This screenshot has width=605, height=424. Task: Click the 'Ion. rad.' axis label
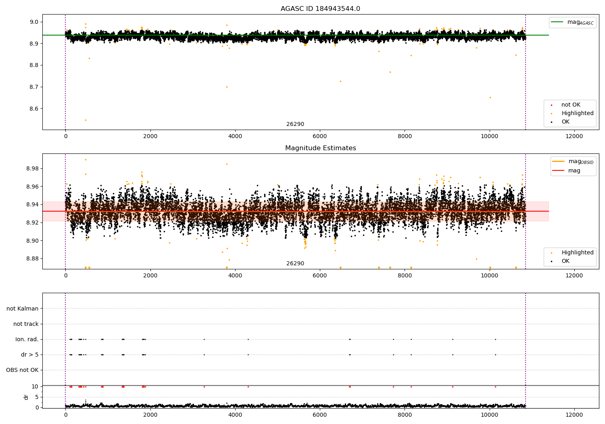[27, 339]
